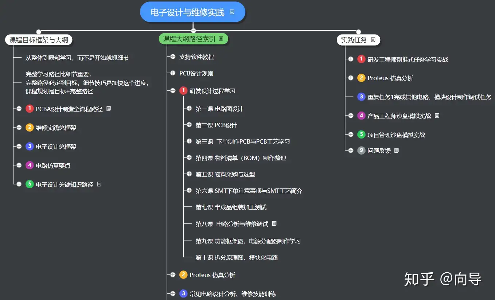
Task: Click green 5 marker on 项目管理沙盘模拟实战
Action: pos(361,135)
